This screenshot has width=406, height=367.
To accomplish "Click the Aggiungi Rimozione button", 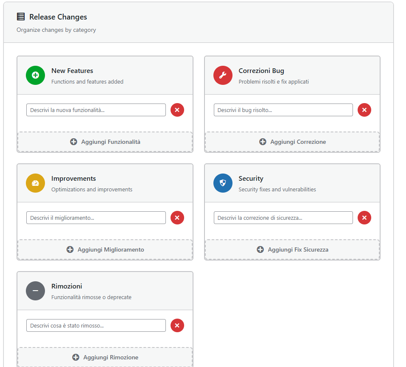I will pos(105,357).
